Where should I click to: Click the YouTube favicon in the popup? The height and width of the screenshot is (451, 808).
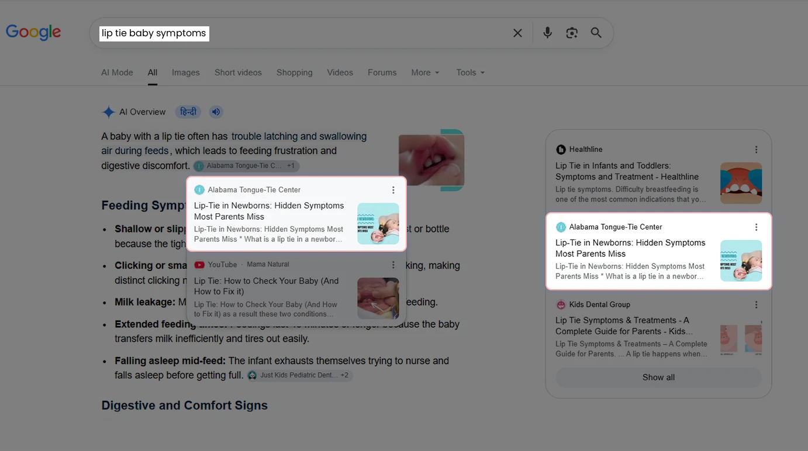coord(199,265)
